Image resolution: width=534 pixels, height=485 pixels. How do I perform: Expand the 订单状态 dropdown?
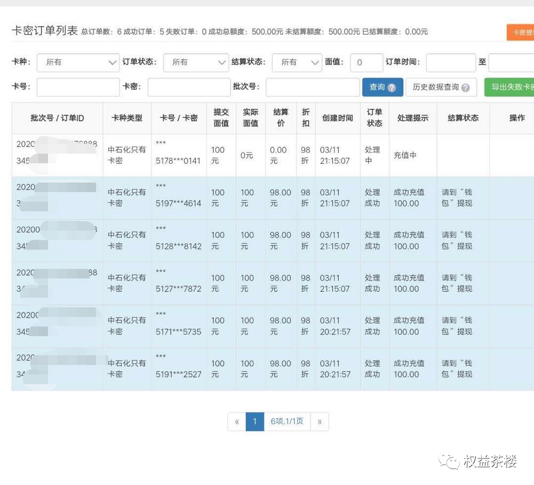pos(196,62)
